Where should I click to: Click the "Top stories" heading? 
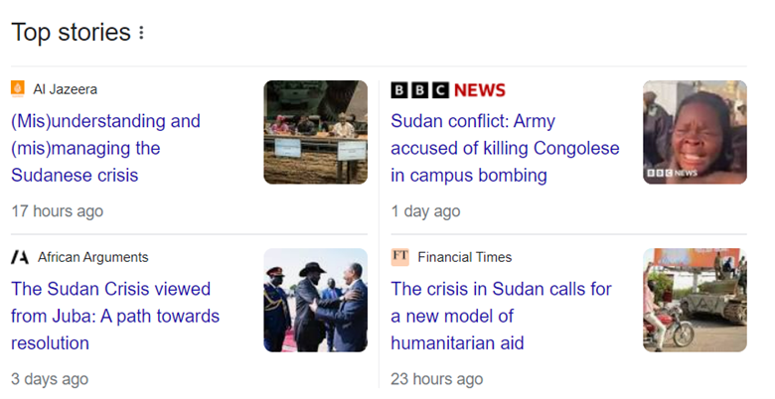(71, 33)
